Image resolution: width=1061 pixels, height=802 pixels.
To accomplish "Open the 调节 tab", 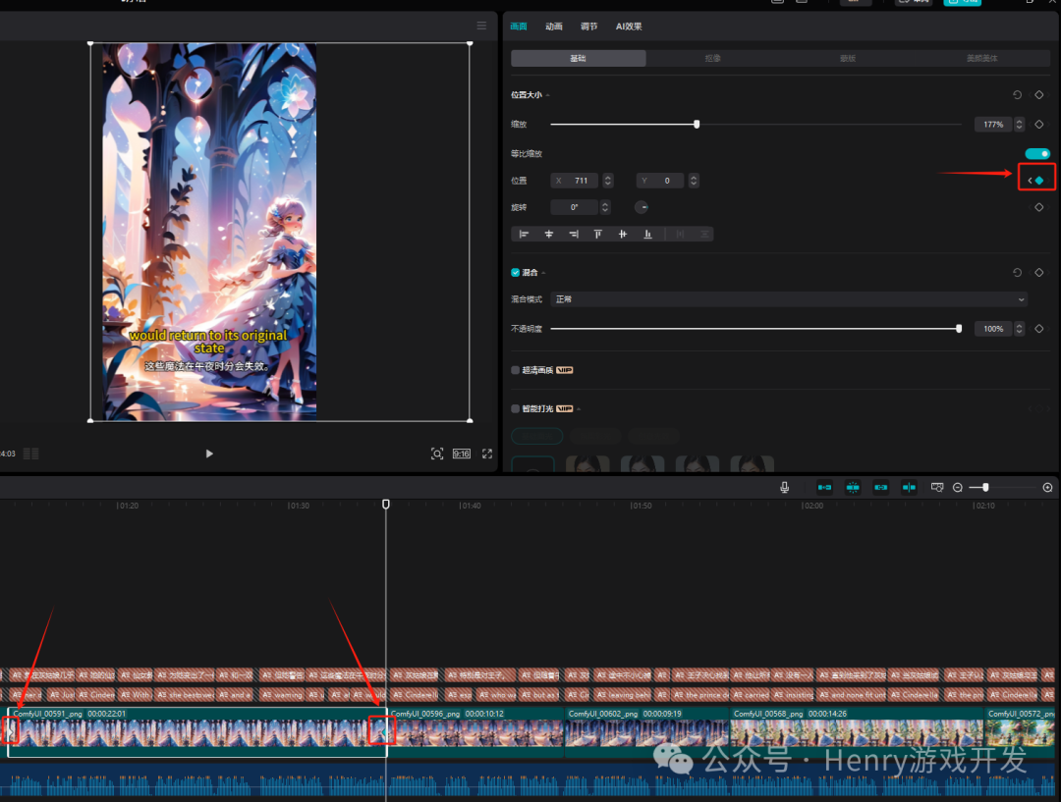I will (588, 27).
